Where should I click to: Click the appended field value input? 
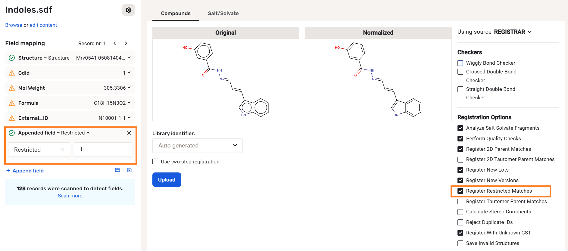[x=103, y=150]
